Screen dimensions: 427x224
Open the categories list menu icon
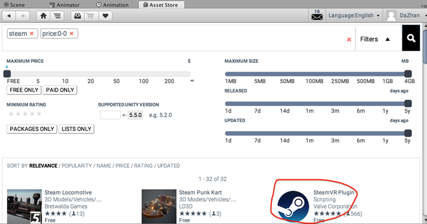point(58,15)
